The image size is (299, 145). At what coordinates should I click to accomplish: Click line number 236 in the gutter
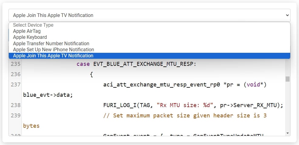coord(15,74)
